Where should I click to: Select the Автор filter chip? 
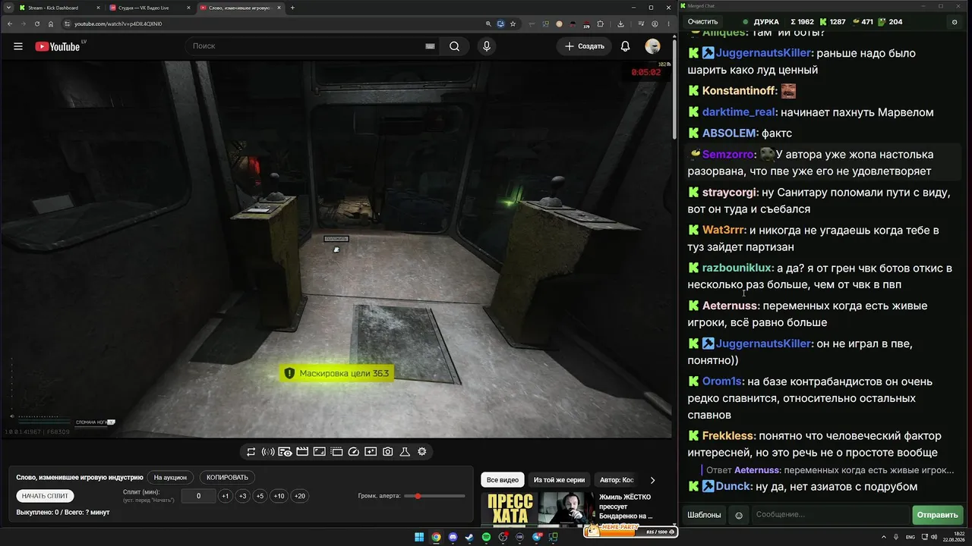point(617,480)
